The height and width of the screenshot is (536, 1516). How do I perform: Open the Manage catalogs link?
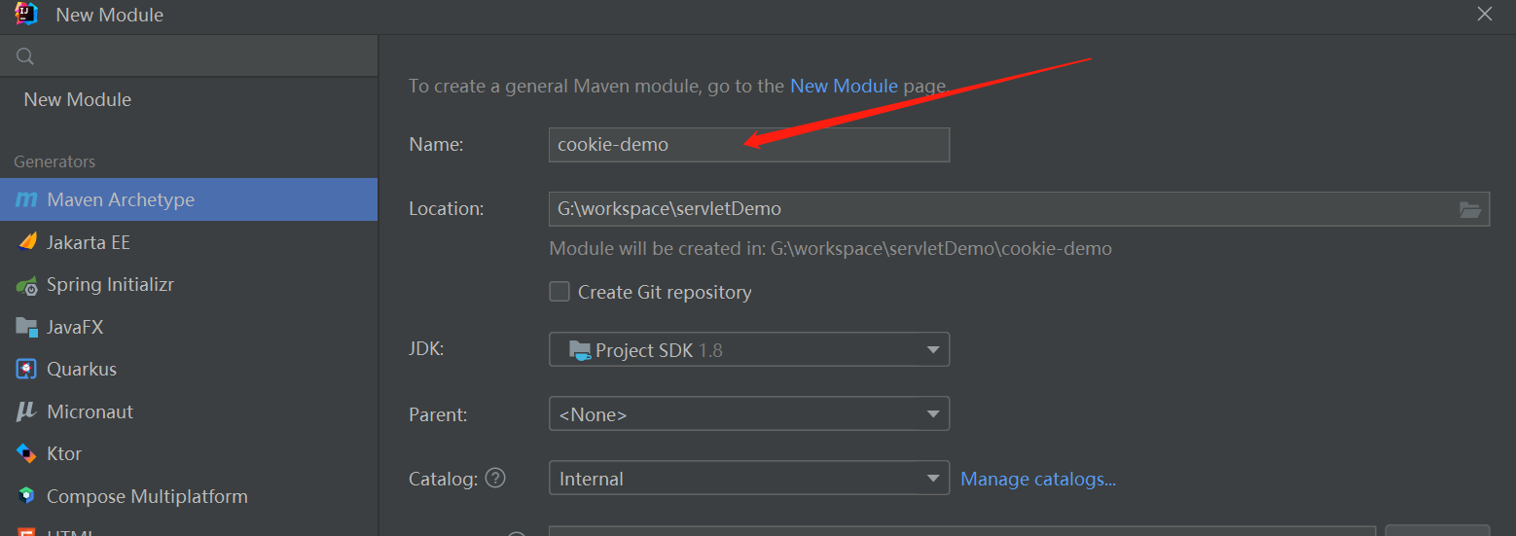tap(1037, 479)
